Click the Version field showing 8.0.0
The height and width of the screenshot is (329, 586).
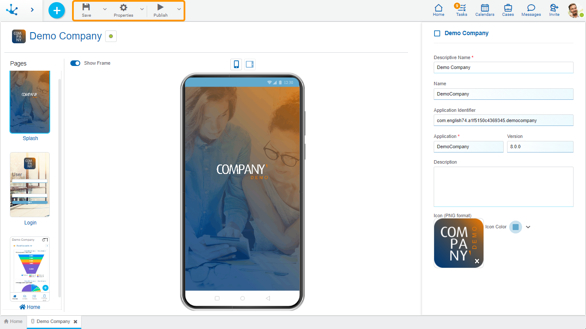point(540,147)
